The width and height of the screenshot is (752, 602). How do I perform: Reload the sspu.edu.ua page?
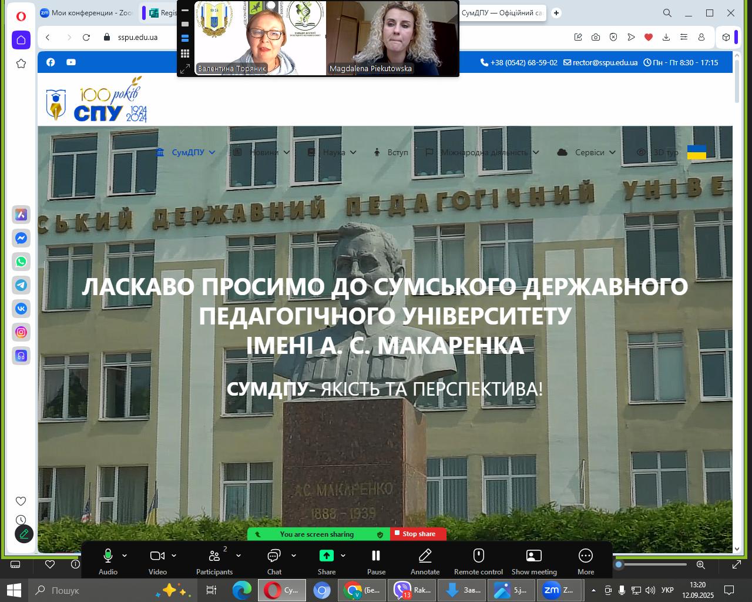pyautogui.click(x=86, y=37)
